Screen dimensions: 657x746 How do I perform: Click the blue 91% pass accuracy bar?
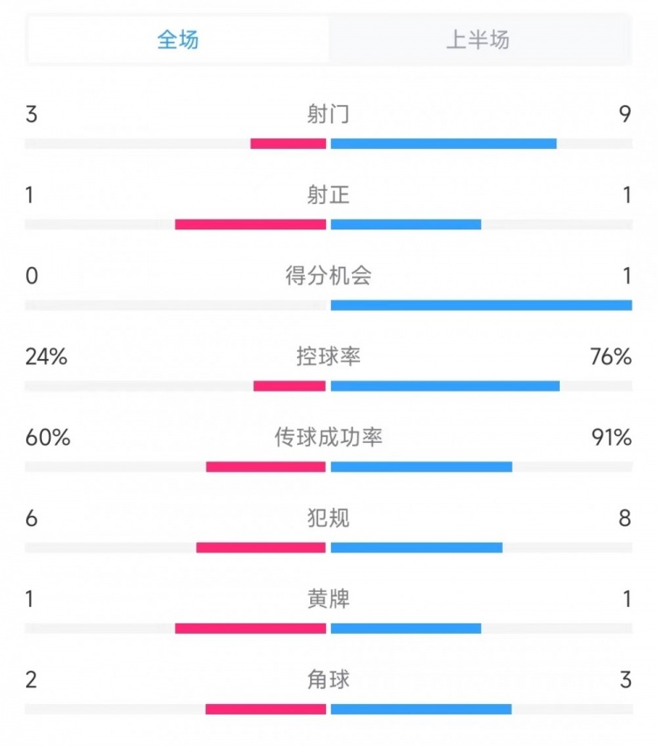point(421,467)
